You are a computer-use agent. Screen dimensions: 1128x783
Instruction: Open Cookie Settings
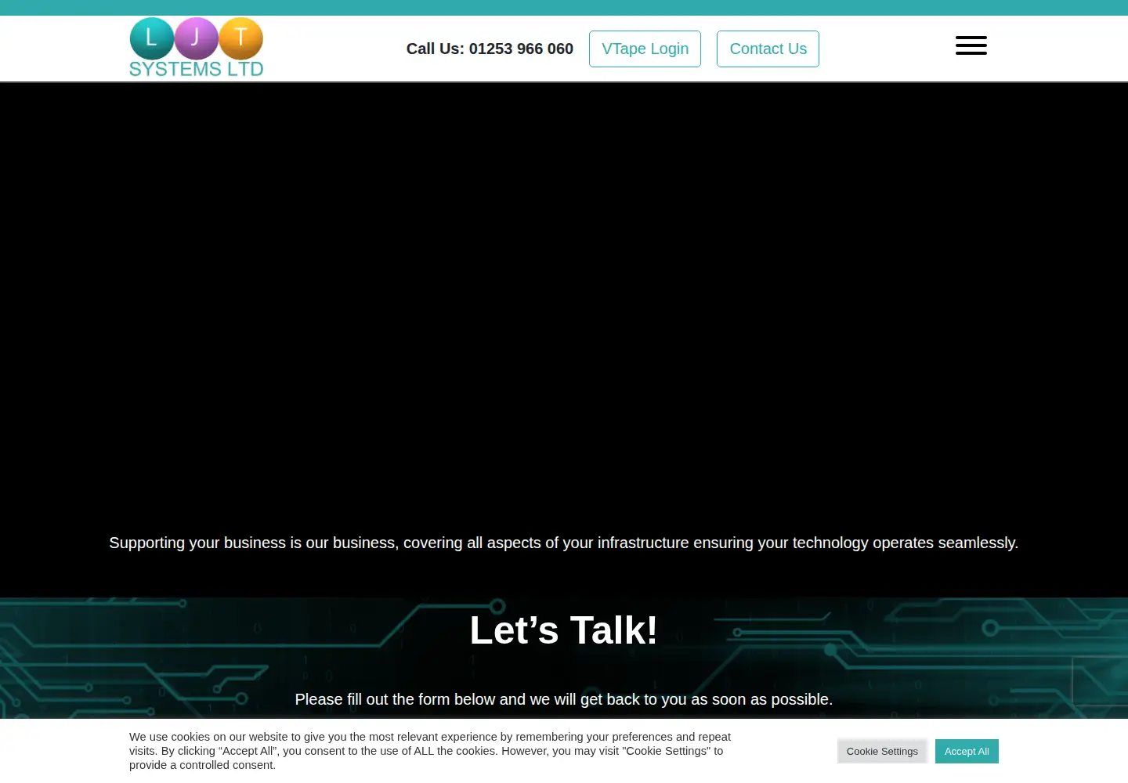click(882, 751)
